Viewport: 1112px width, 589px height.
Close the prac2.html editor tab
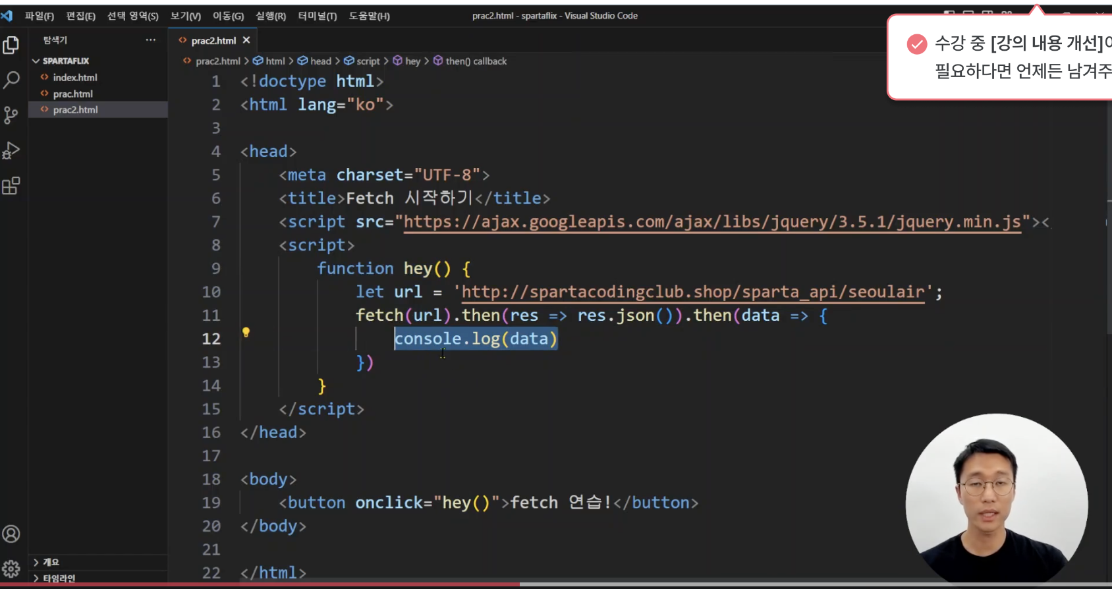pos(246,40)
